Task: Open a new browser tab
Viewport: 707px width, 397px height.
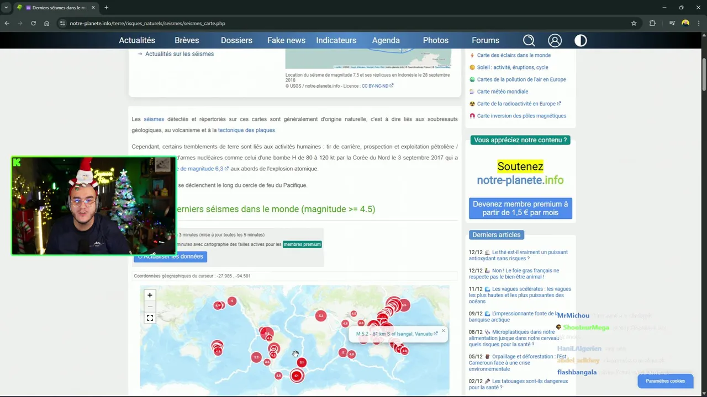Action: [x=106, y=8]
